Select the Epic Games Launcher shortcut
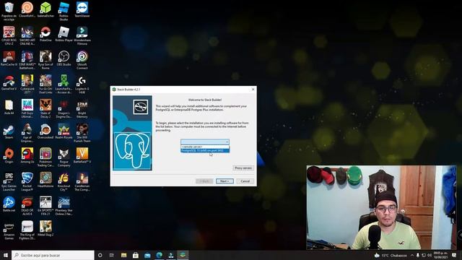This screenshot has height=260, width=462. 9,181
